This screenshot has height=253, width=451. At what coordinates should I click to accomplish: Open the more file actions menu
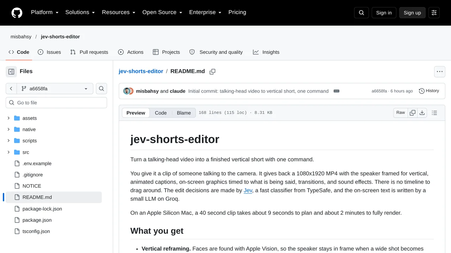(440, 72)
